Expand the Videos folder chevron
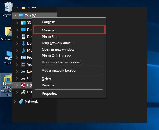 [17, 64]
